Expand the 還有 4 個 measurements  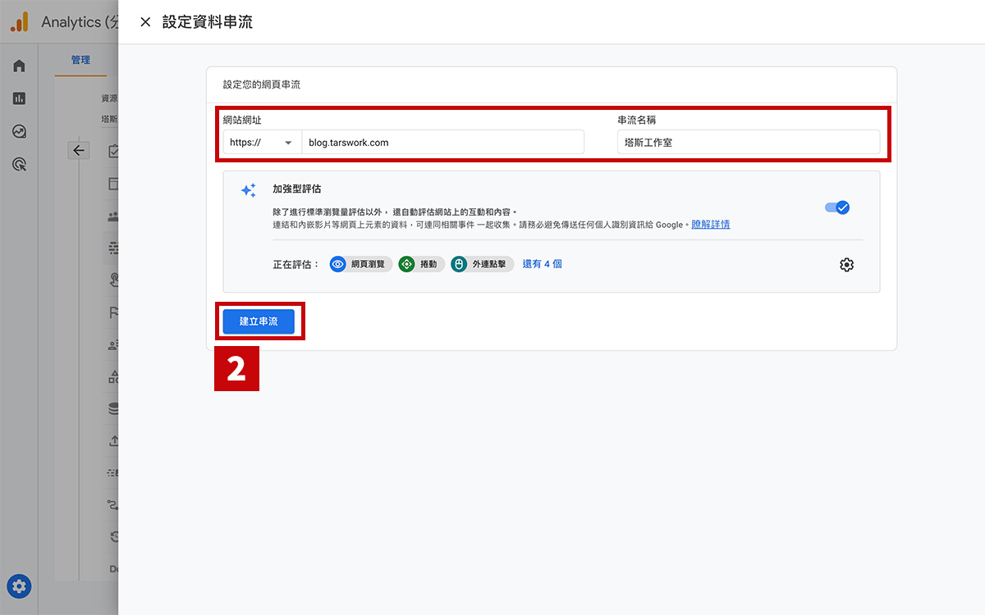[x=542, y=264]
